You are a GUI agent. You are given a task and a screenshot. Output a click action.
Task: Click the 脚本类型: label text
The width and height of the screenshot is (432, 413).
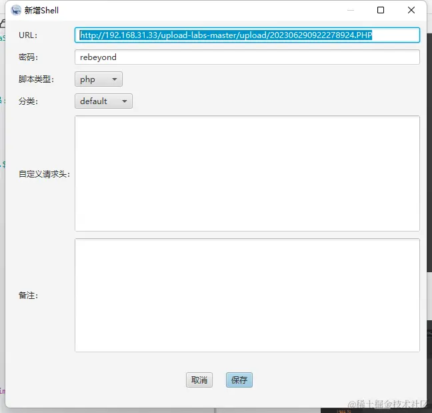pyautogui.click(x=36, y=79)
